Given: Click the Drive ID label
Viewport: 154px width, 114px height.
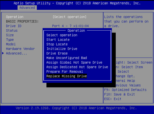Looking at the screenshot, I should [x=14, y=26].
